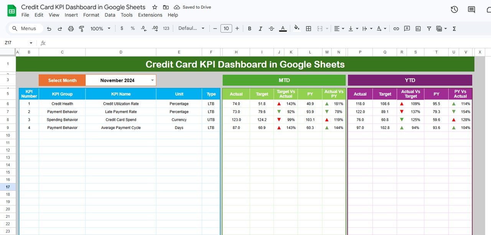Click the percent format icon
Screen dimensions: 491x235
[x=132, y=28]
